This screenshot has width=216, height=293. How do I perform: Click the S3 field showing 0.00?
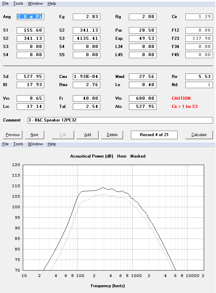[31, 47]
